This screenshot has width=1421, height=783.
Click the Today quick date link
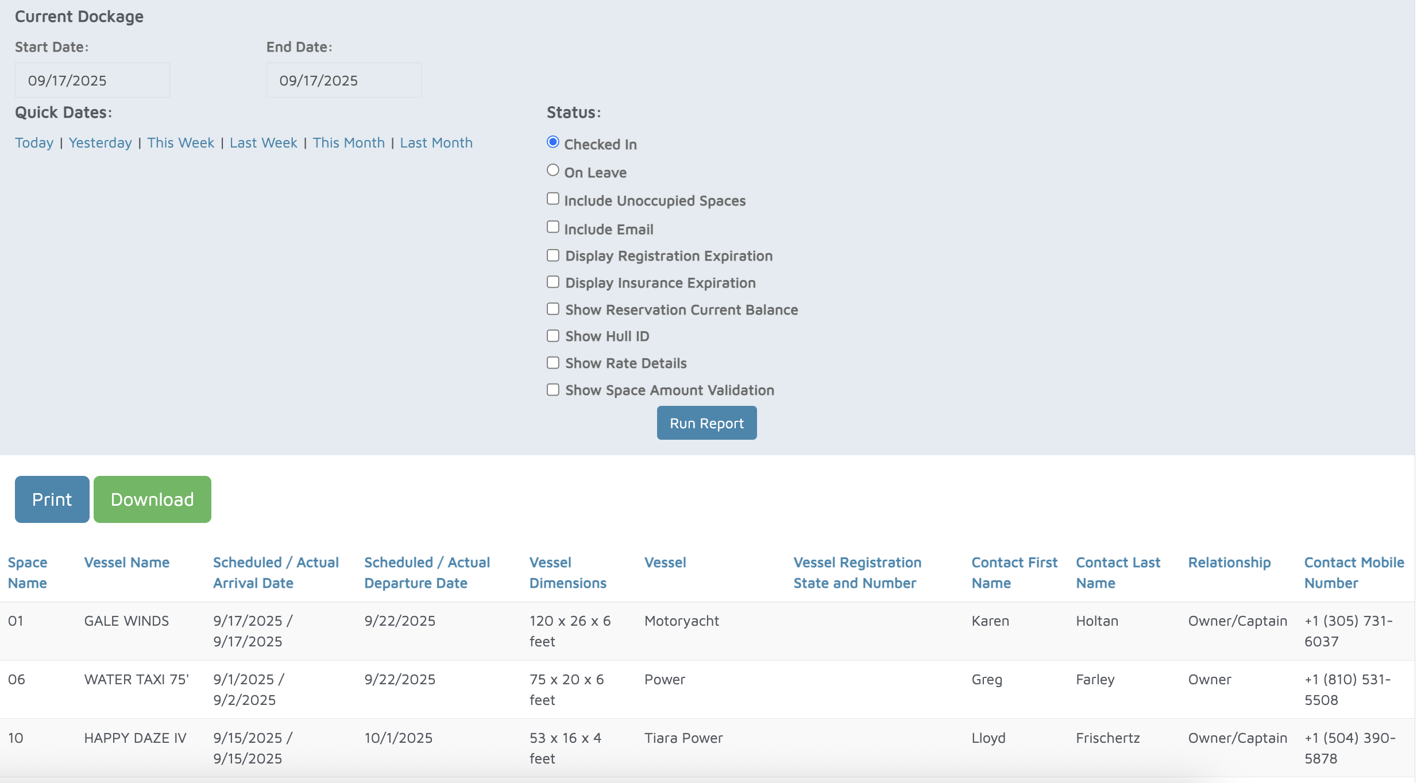34,142
